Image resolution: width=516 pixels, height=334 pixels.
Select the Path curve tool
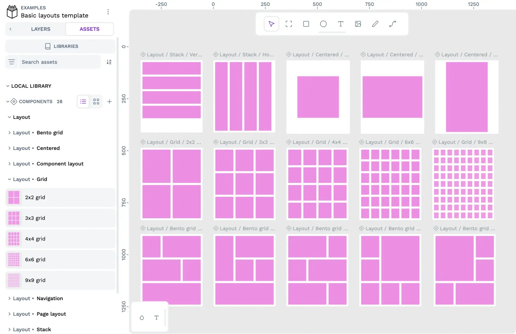[x=392, y=24]
